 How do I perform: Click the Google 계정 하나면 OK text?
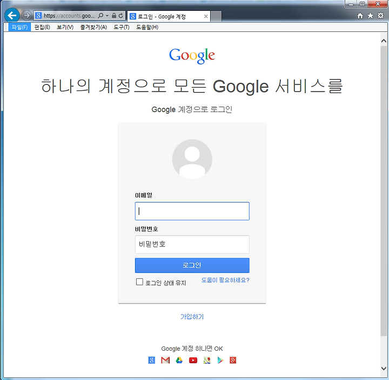[192, 349]
